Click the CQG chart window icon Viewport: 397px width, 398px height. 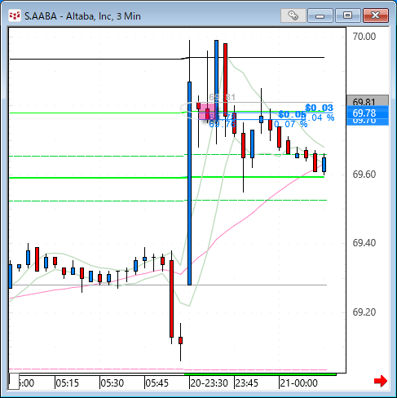[15, 15]
